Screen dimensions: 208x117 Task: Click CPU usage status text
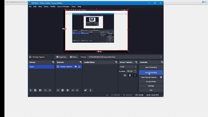point(139,95)
